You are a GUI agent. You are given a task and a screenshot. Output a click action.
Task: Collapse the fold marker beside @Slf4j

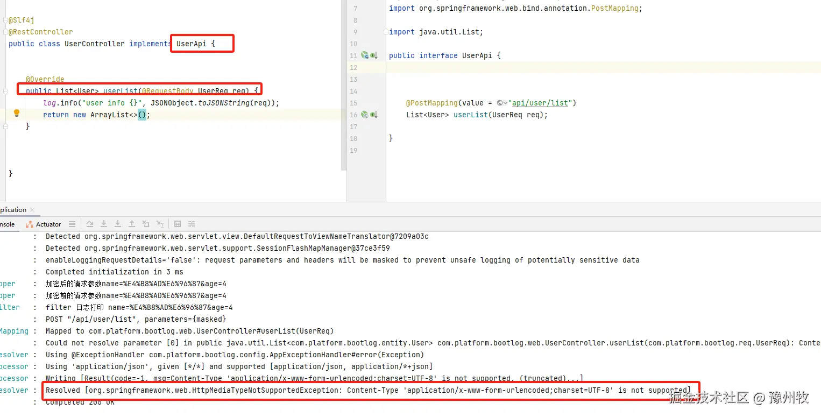[5, 20]
